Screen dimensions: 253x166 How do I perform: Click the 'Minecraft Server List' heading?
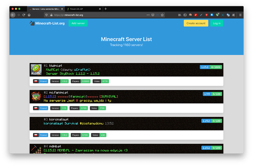click(x=126, y=39)
